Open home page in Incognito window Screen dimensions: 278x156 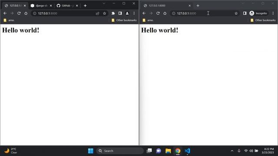[165, 13]
